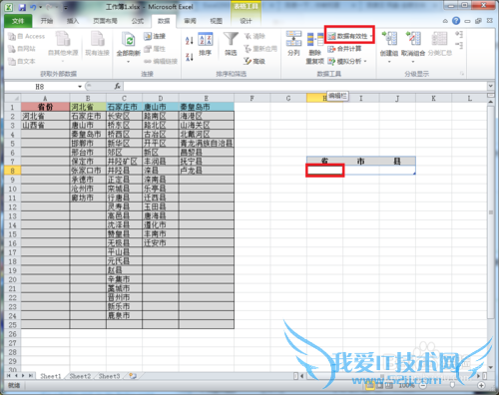Image resolution: width=499 pixels, height=395 pixels.
Task: Click the Select All corner button
Action: click(13, 98)
